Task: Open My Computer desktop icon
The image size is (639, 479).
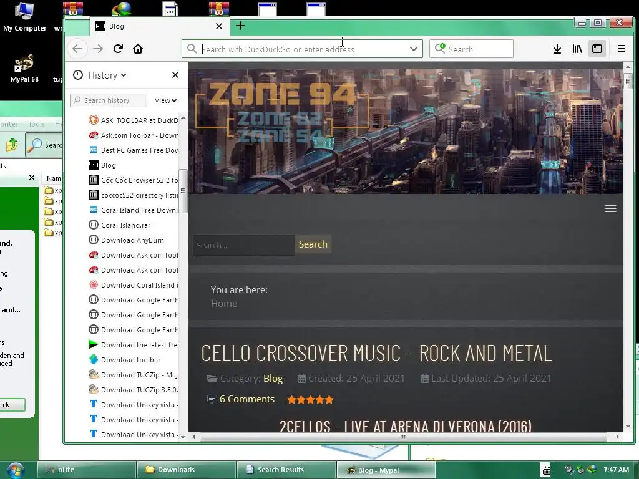Action: 24,17
